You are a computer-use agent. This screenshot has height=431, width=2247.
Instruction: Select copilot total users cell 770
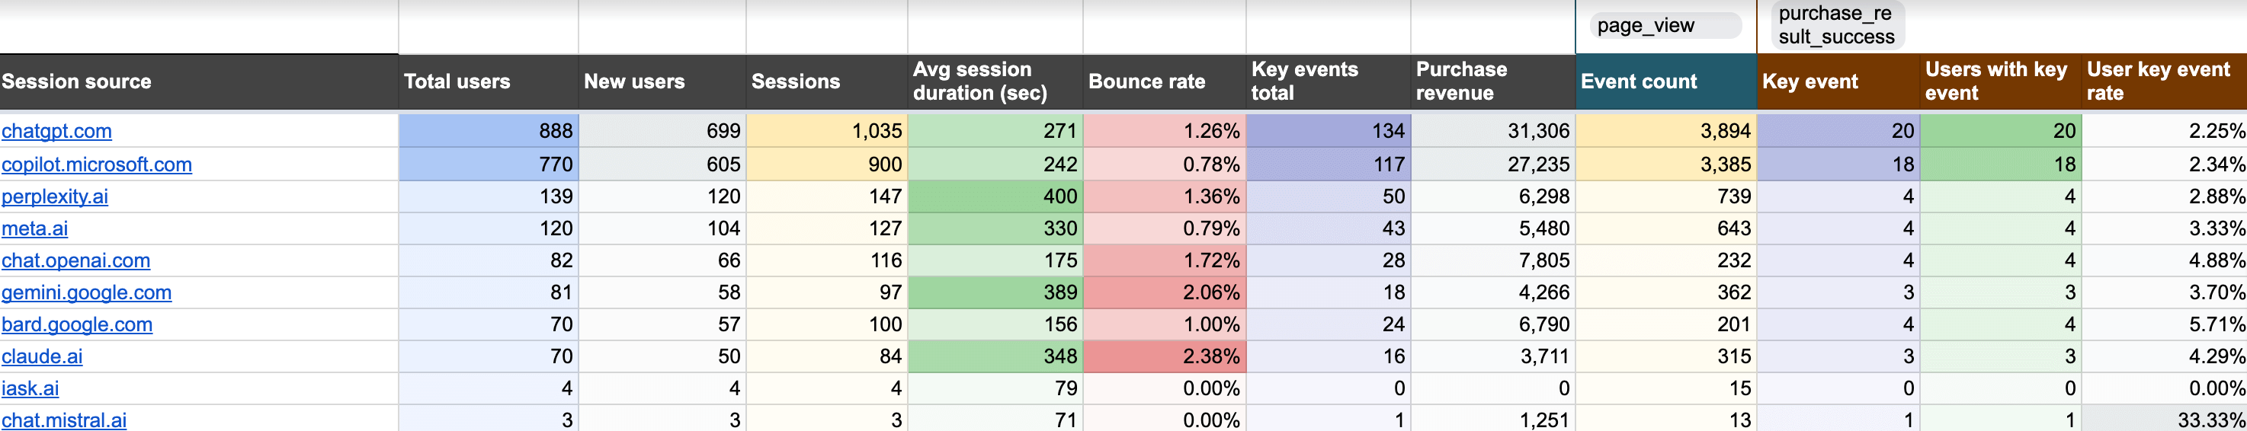click(x=489, y=164)
